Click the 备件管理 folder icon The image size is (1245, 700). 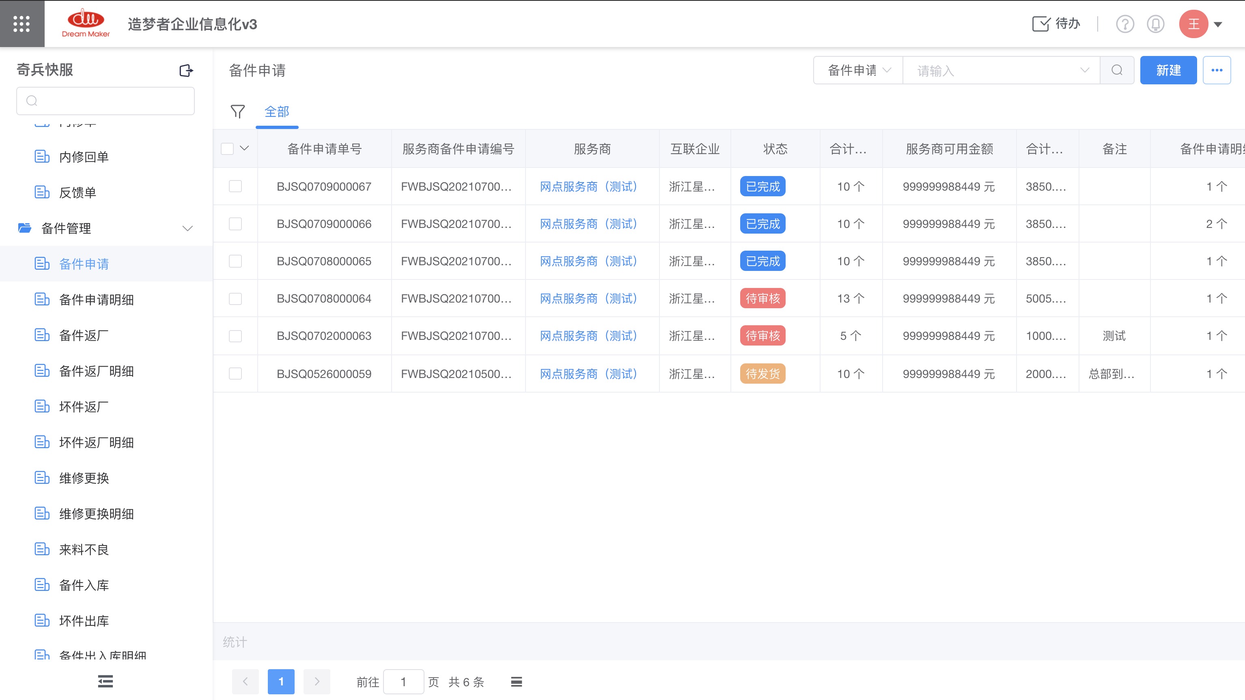pyautogui.click(x=25, y=228)
